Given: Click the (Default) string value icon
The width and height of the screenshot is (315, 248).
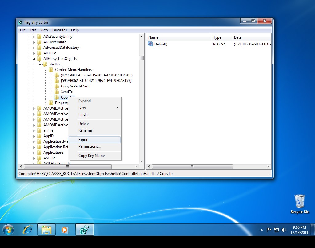Looking at the screenshot, I should [x=150, y=44].
